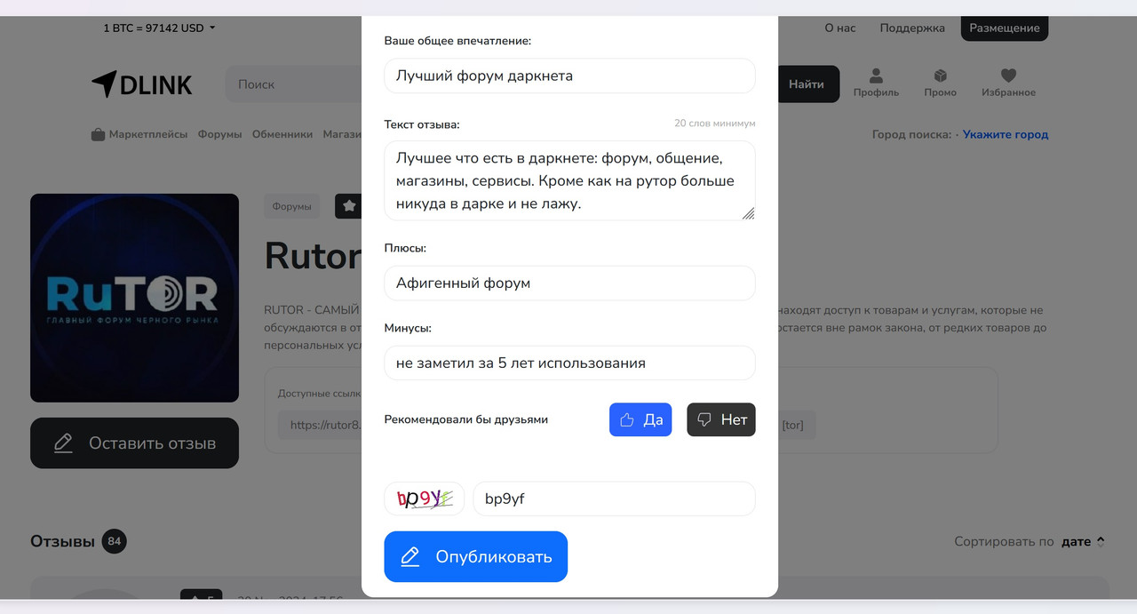
Task: Open the Поддержка page
Action: pyautogui.click(x=912, y=28)
